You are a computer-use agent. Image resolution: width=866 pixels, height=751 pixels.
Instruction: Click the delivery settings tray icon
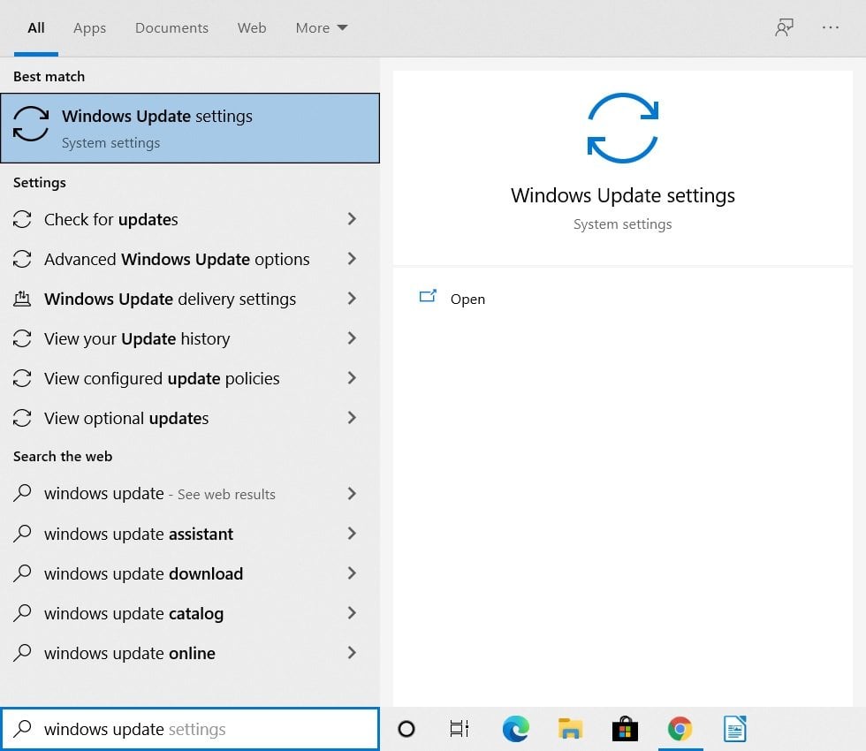(x=22, y=299)
